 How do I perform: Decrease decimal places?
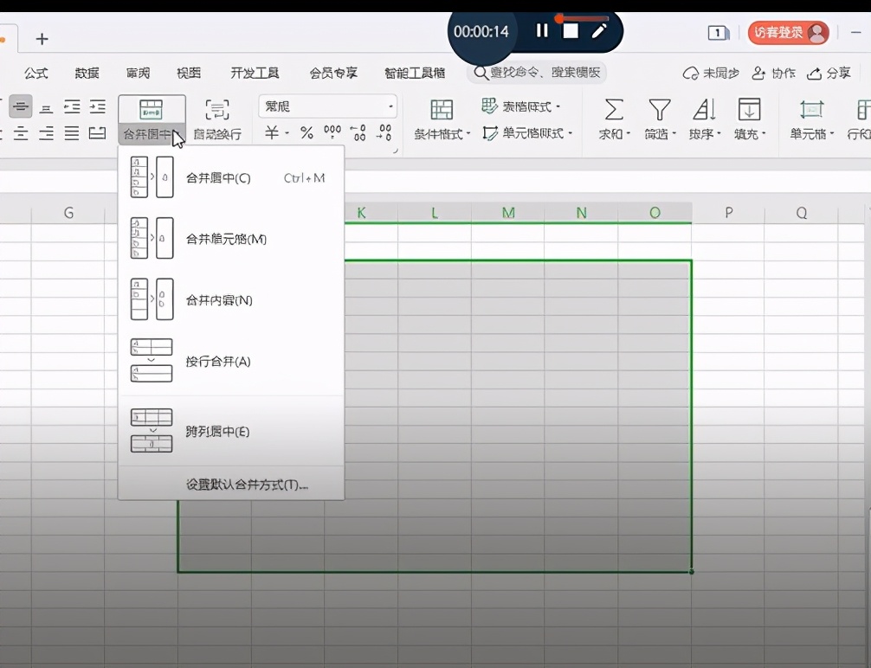coord(384,132)
